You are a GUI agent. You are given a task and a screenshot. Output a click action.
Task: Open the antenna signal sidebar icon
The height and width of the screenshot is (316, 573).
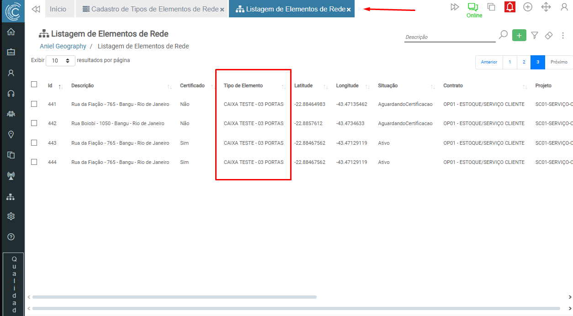[x=11, y=175]
